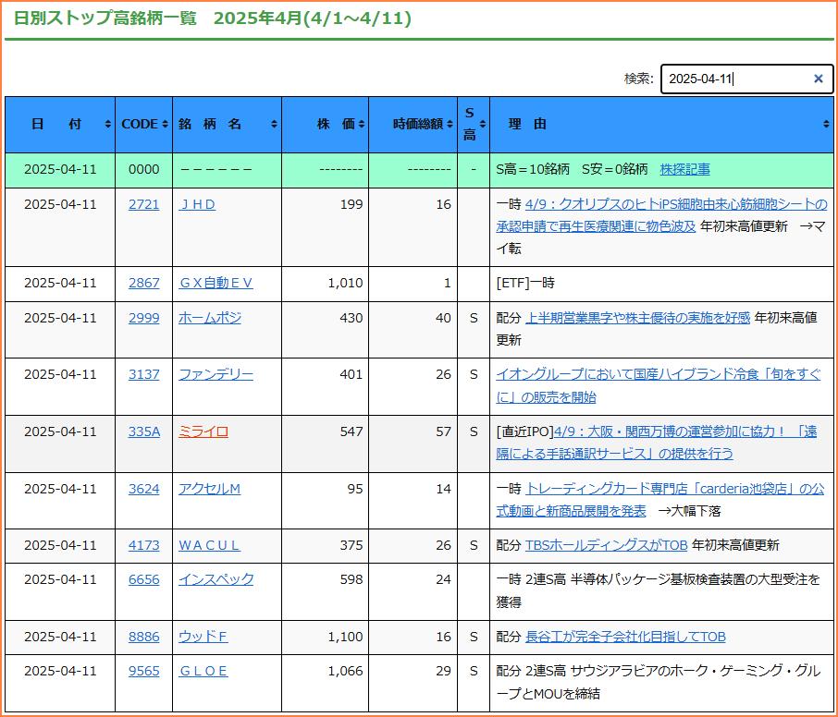This screenshot has width=838, height=717.
Task: Open the ウッドＦ stock link
Action: [203, 637]
